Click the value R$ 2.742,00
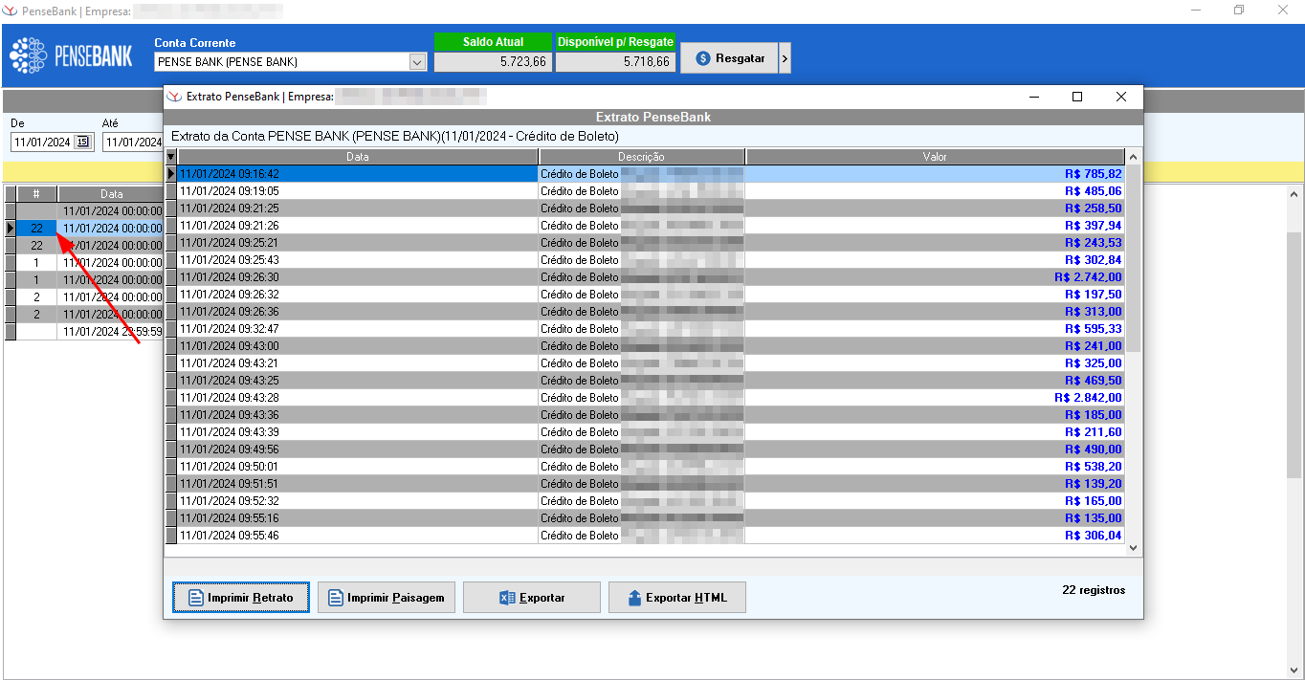The height and width of the screenshot is (680, 1305). pos(1088,277)
